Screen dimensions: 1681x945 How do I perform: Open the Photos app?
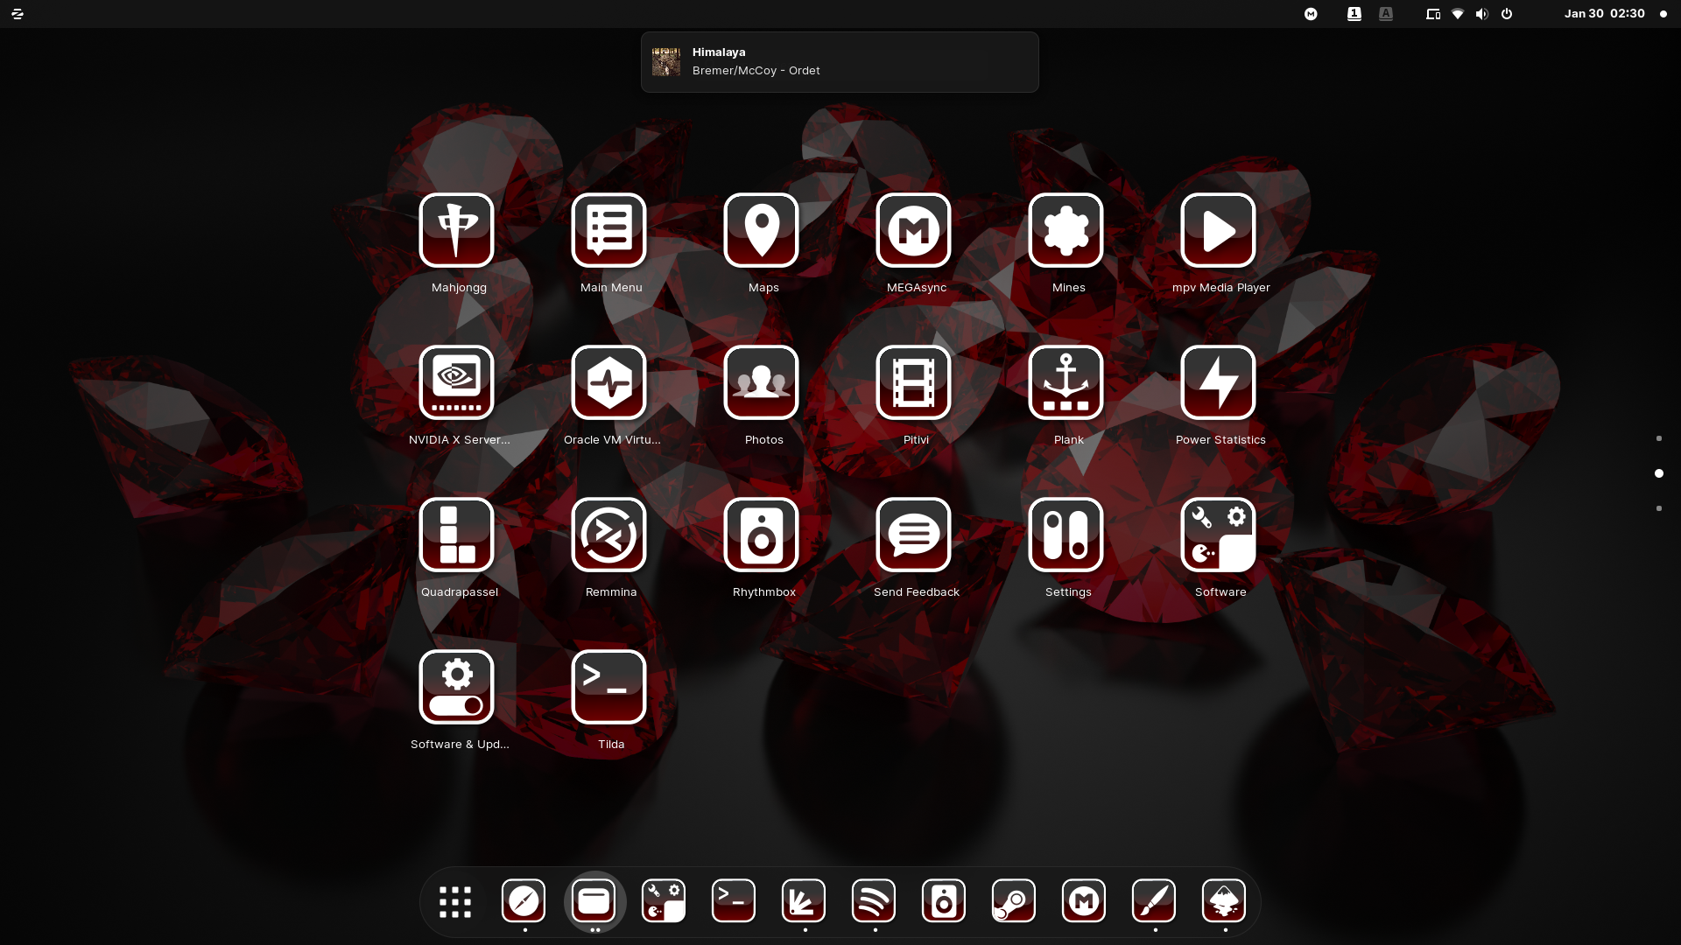762,382
